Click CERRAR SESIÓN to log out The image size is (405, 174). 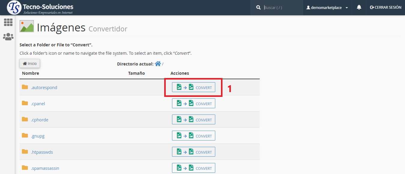[385, 7]
